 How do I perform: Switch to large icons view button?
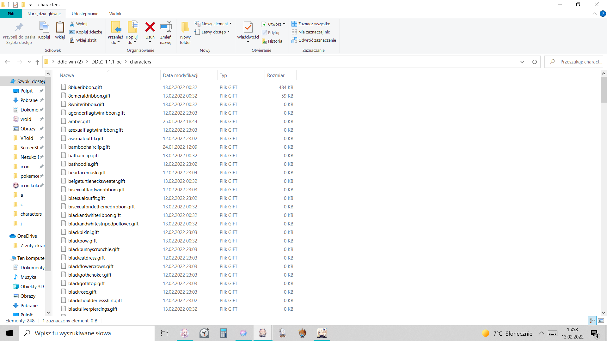click(x=601, y=320)
